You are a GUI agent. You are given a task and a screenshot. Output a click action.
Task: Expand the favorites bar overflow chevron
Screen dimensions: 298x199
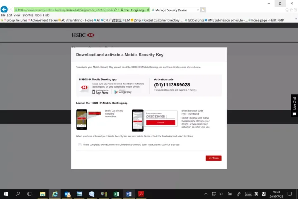point(296,19)
